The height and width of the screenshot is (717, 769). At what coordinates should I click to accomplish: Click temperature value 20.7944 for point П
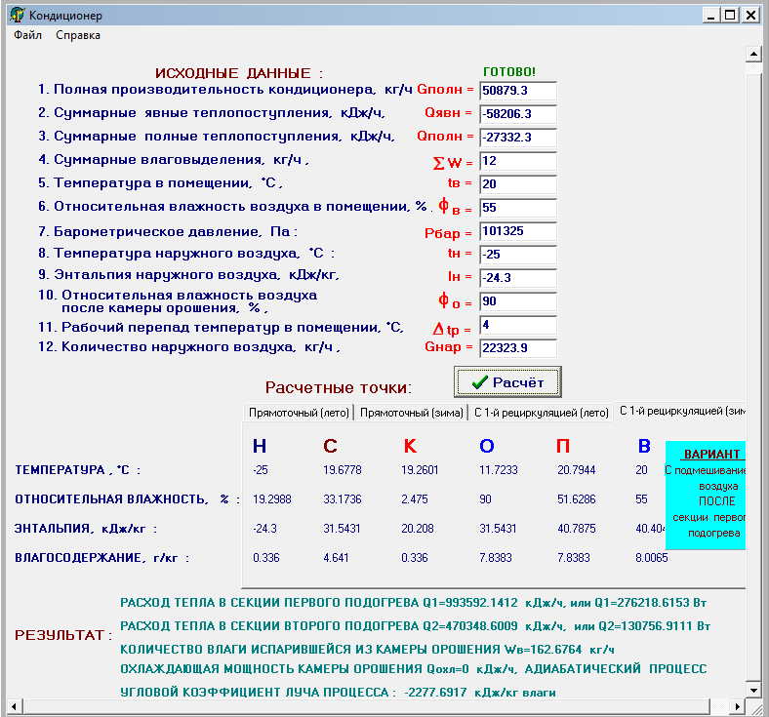(576, 470)
